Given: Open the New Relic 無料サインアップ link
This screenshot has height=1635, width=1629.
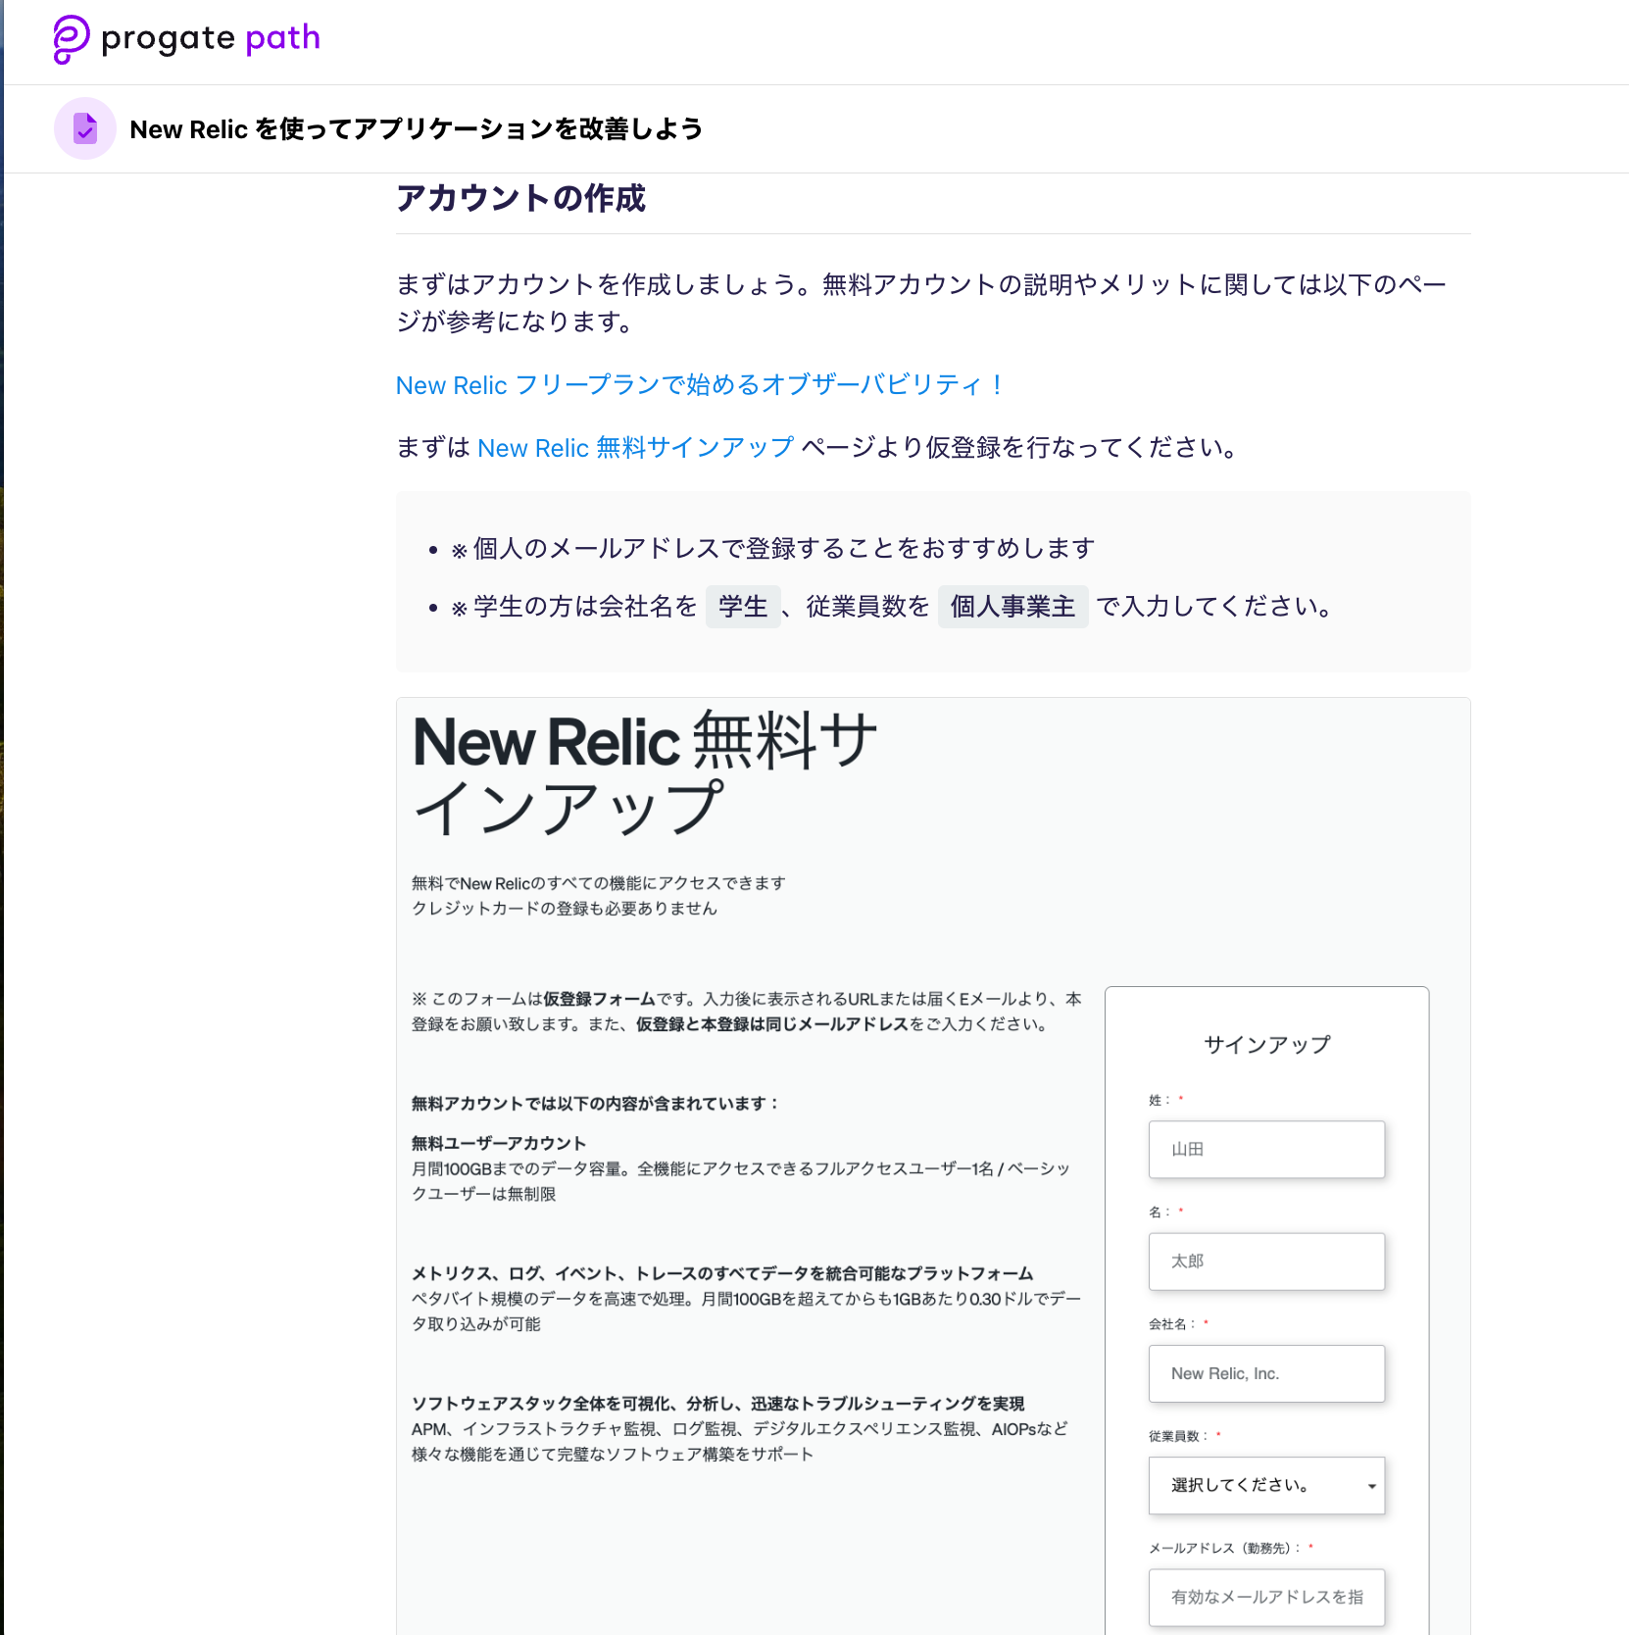Looking at the screenshot, I should click(635, 447).
